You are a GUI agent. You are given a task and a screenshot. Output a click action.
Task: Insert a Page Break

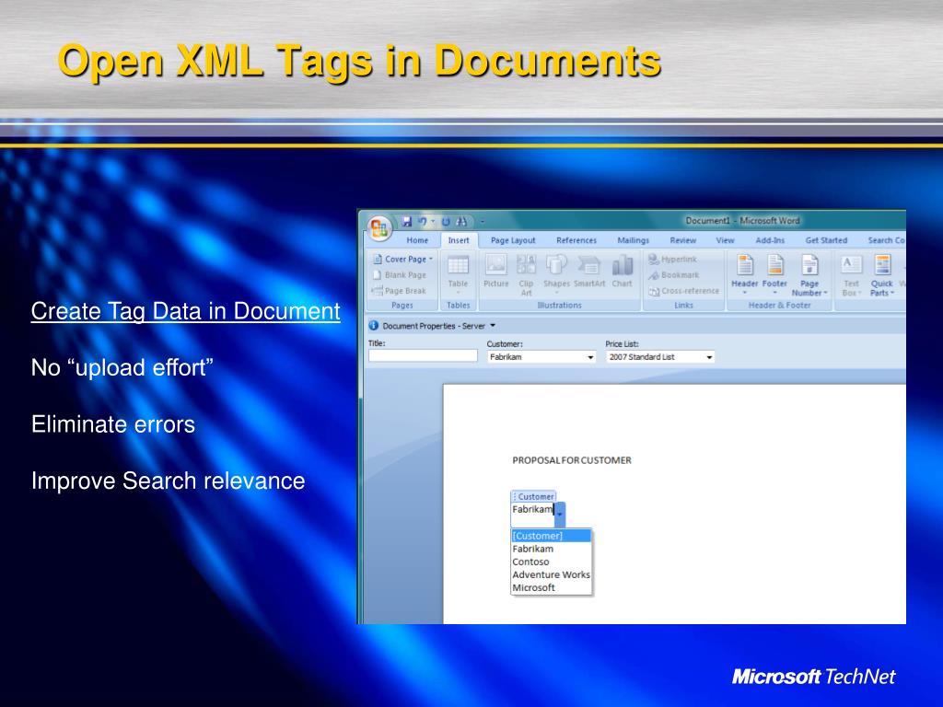(400, 290)
